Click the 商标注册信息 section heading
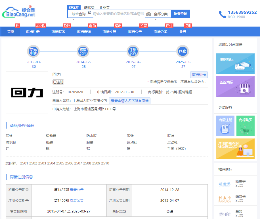 click(21, 177)
